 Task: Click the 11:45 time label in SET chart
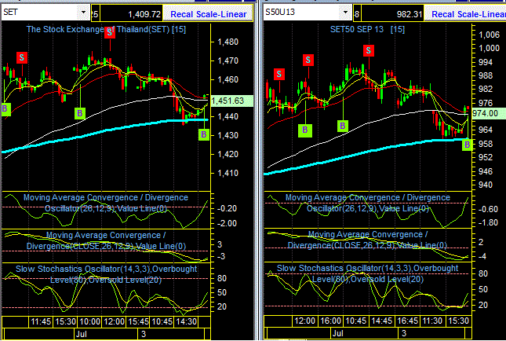tap(41, 321)
